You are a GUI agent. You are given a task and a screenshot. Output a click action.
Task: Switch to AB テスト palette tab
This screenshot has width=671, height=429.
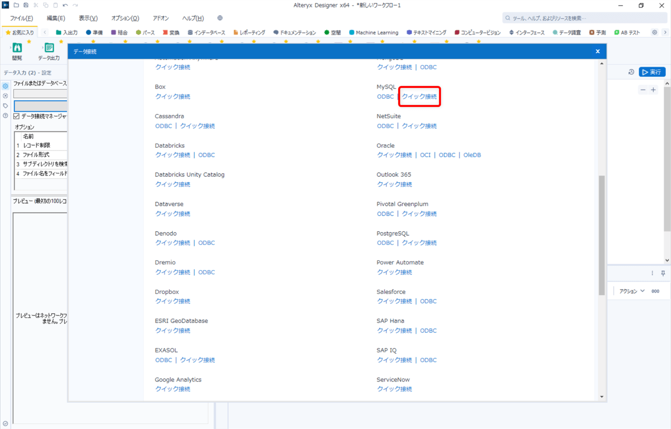click(627, 33)
